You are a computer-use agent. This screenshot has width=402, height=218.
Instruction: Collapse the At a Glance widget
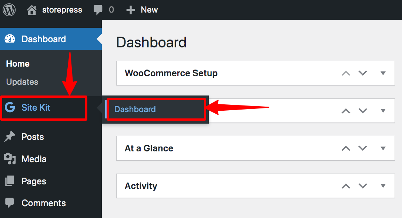pos(383,148)
